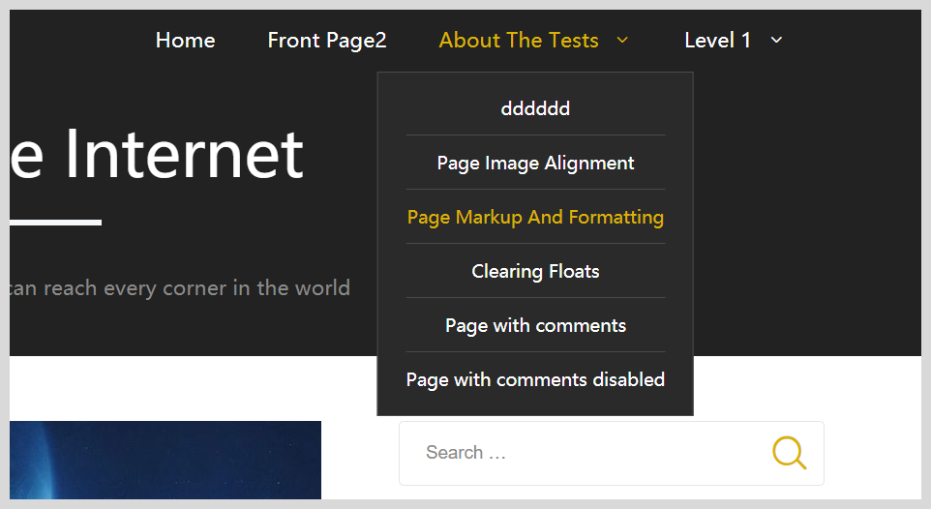Expand the About The Tests chevron
The width and height of the screenshot is (931, 509).
point(622,40)
